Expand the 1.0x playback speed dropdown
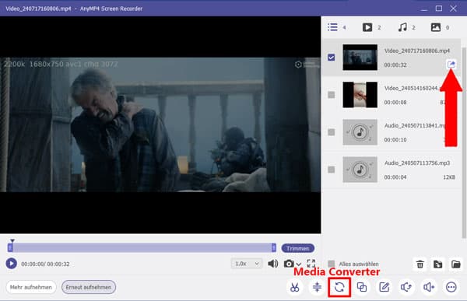The width and height of the screenshot is (467, 301). [x=246, y=264]
